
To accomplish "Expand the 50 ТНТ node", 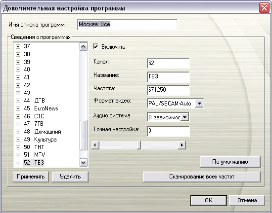I will click(18, 147).
